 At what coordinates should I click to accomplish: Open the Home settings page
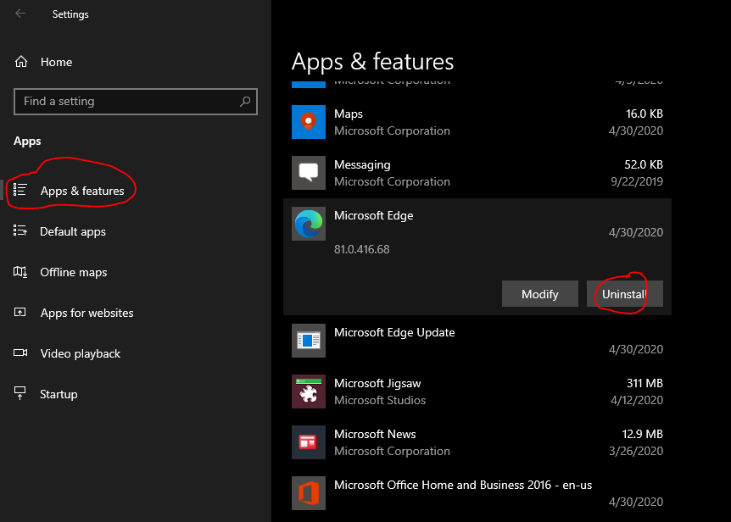136,62
